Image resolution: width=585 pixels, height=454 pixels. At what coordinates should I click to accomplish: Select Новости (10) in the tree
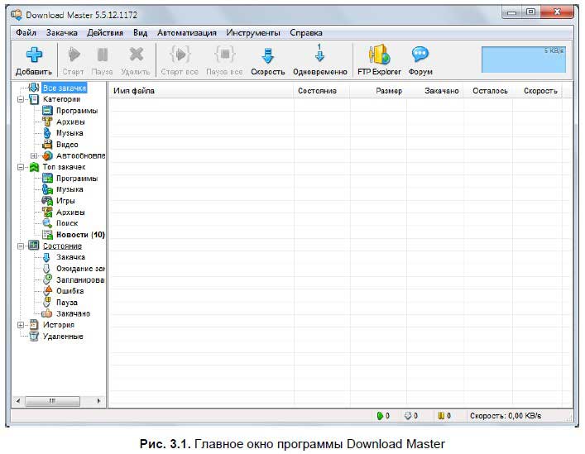(79, 235)
